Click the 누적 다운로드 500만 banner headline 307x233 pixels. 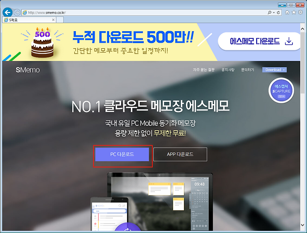click(x=133, y=37)
